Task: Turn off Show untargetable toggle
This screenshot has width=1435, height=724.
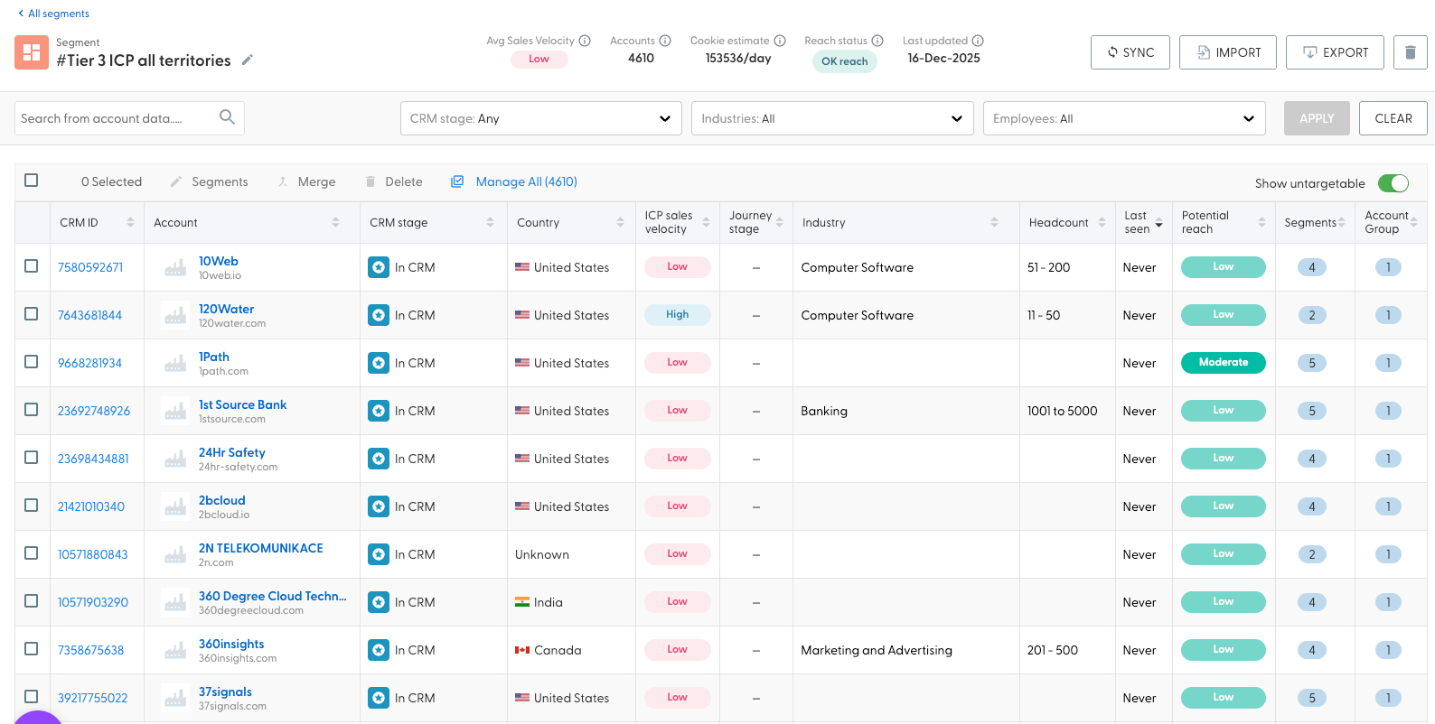Action: pyautogui.click(x=1393, y=183)
